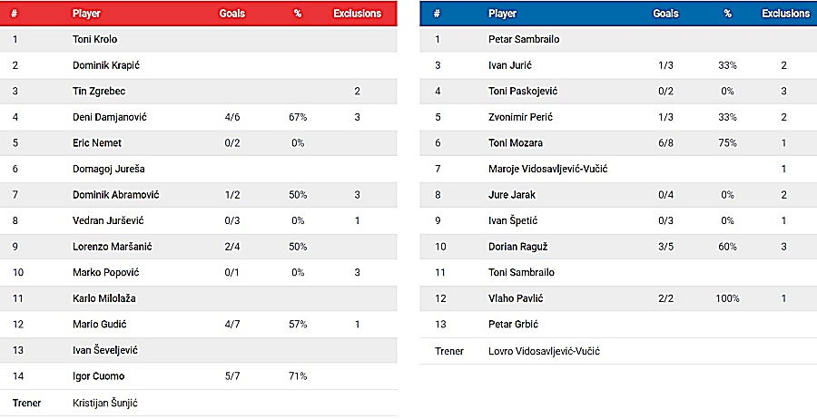Viewport: 817px width, 419px height.
Task: Click red table Player column header
Action: pyautogui.click(x=86, y=14)
